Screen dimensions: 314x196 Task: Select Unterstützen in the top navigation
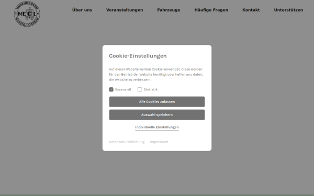(288, 10)
